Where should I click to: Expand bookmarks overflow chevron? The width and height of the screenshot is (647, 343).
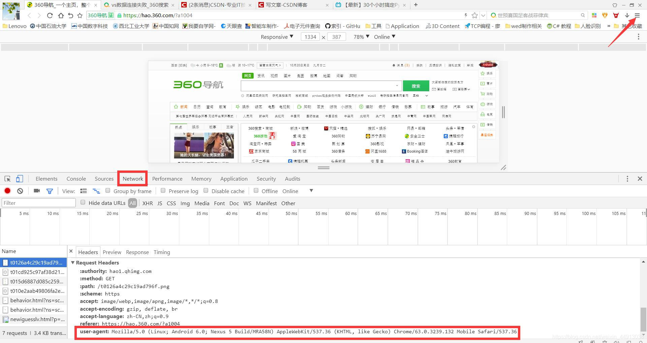[x=609, y=26]
